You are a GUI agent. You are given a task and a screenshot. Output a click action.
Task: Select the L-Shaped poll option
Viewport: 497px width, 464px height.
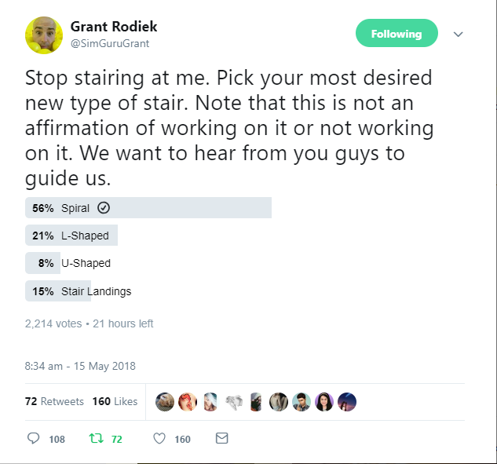(x=71, y=236)
